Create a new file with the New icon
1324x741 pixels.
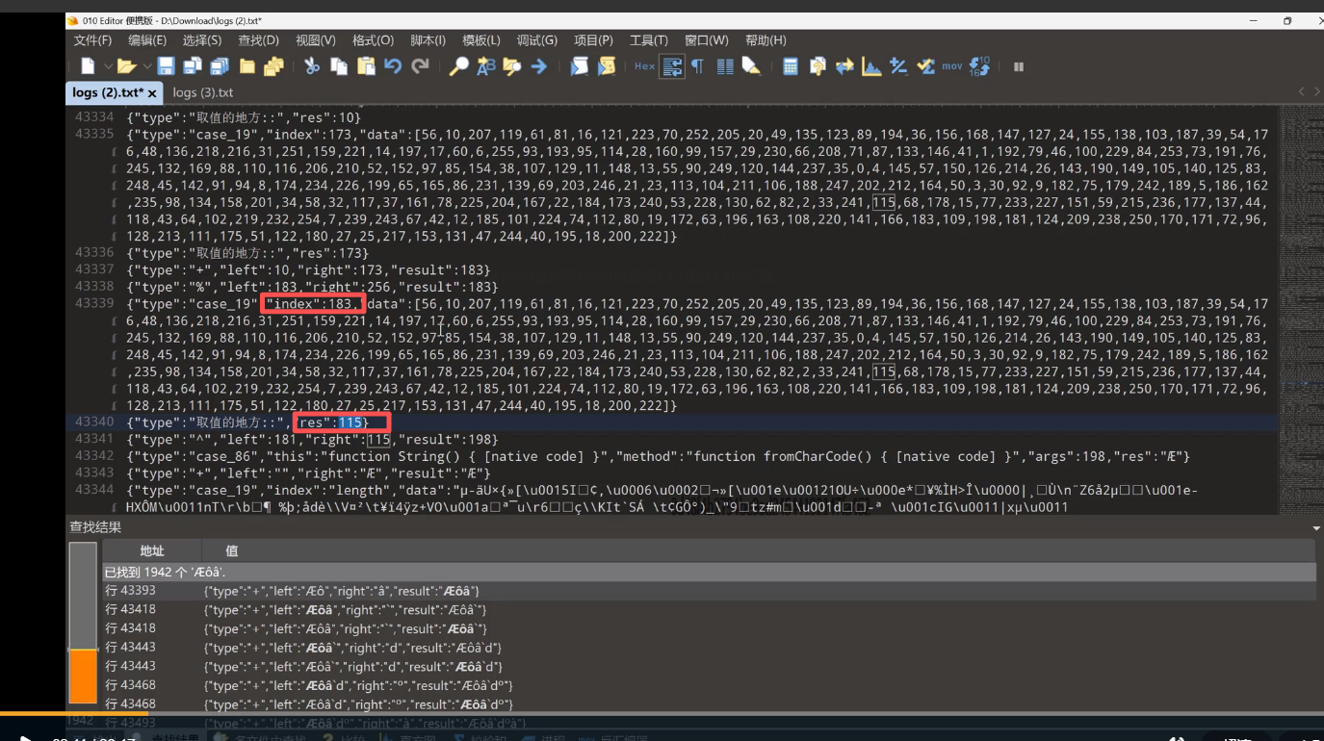tap(88, 66)
